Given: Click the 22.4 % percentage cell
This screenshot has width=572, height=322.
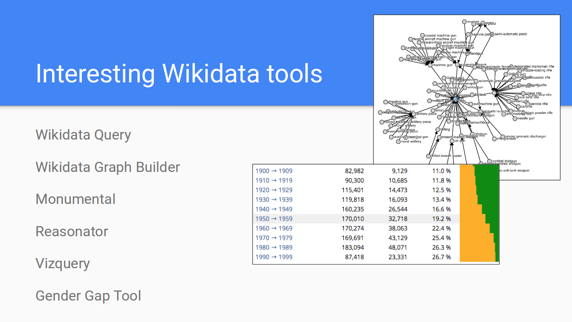Looking at the screenshot, I should click(441, 228).
